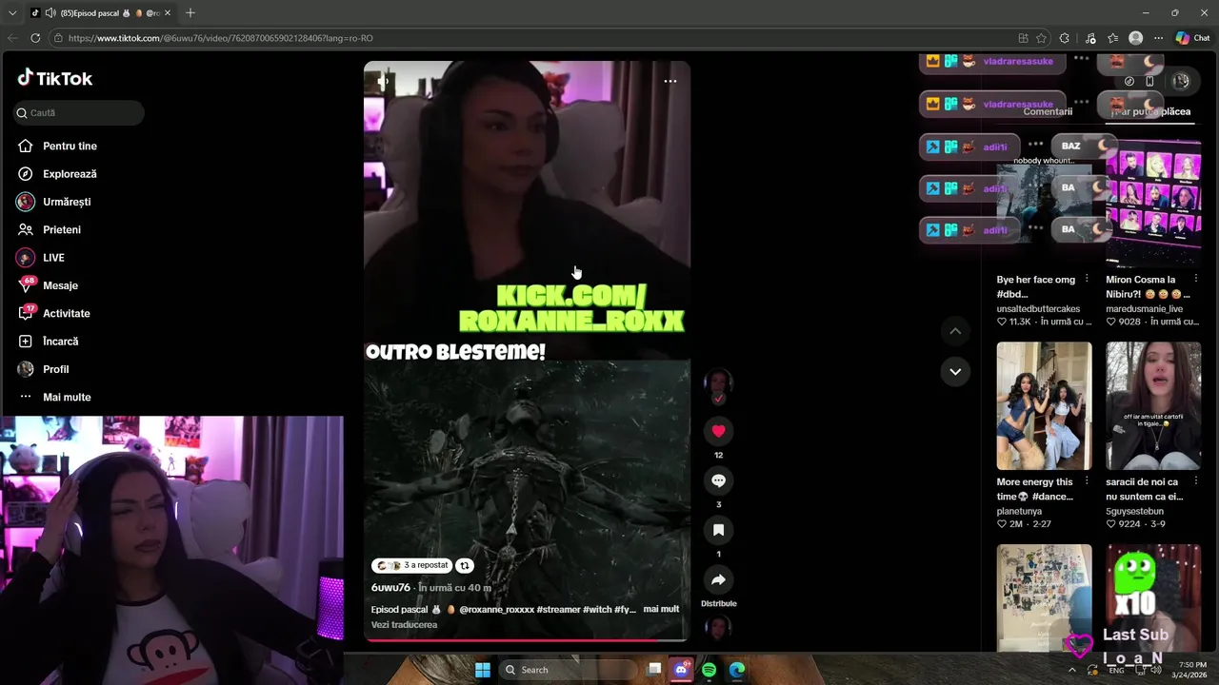Show who reposted '3 a repostat'
This screenshot has width=1219, height=685.
[411, 565]
